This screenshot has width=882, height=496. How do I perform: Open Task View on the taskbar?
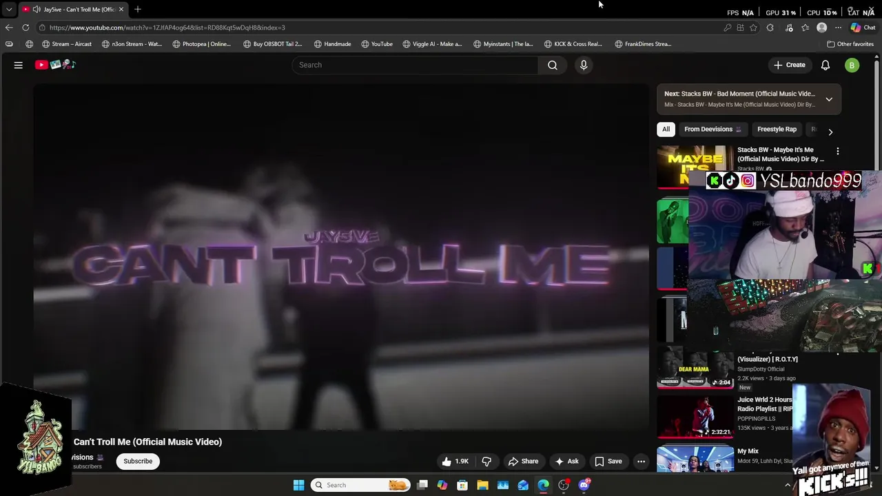coord(422,485)
